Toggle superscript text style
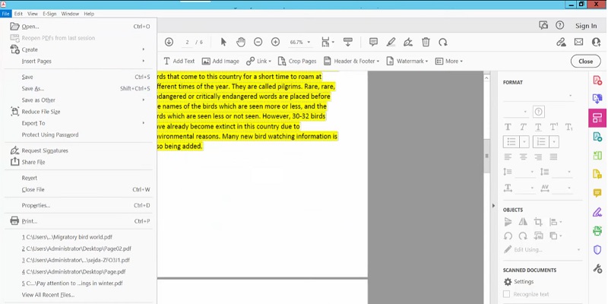The height and width of the screenshot is (304, 608). click(x=553, y=127)
